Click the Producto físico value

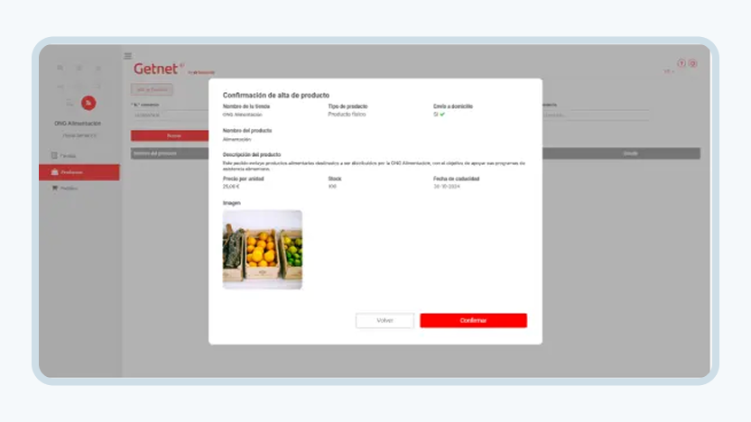[347, 115]
